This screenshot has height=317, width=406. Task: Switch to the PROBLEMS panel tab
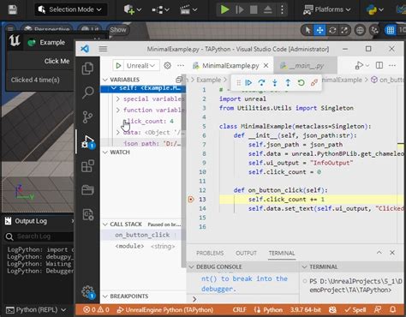click(210, 253)
